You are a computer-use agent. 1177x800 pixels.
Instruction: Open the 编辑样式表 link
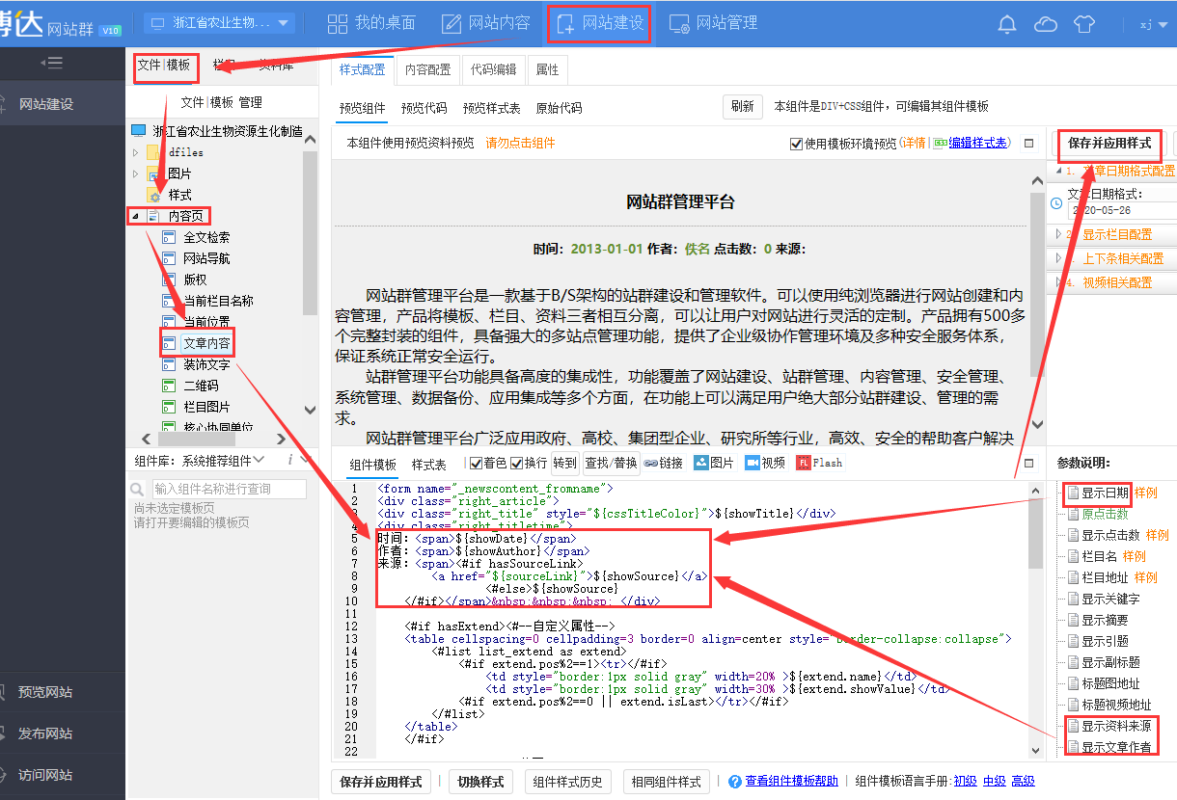point(977,143)
